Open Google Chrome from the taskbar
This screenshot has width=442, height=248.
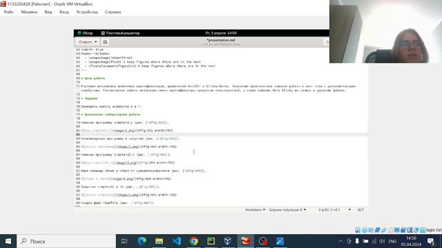(x=193, y=241)
